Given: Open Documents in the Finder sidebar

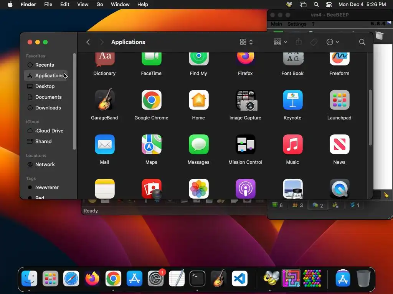Looking at the screenshot, I should click(x=46, y=97).
